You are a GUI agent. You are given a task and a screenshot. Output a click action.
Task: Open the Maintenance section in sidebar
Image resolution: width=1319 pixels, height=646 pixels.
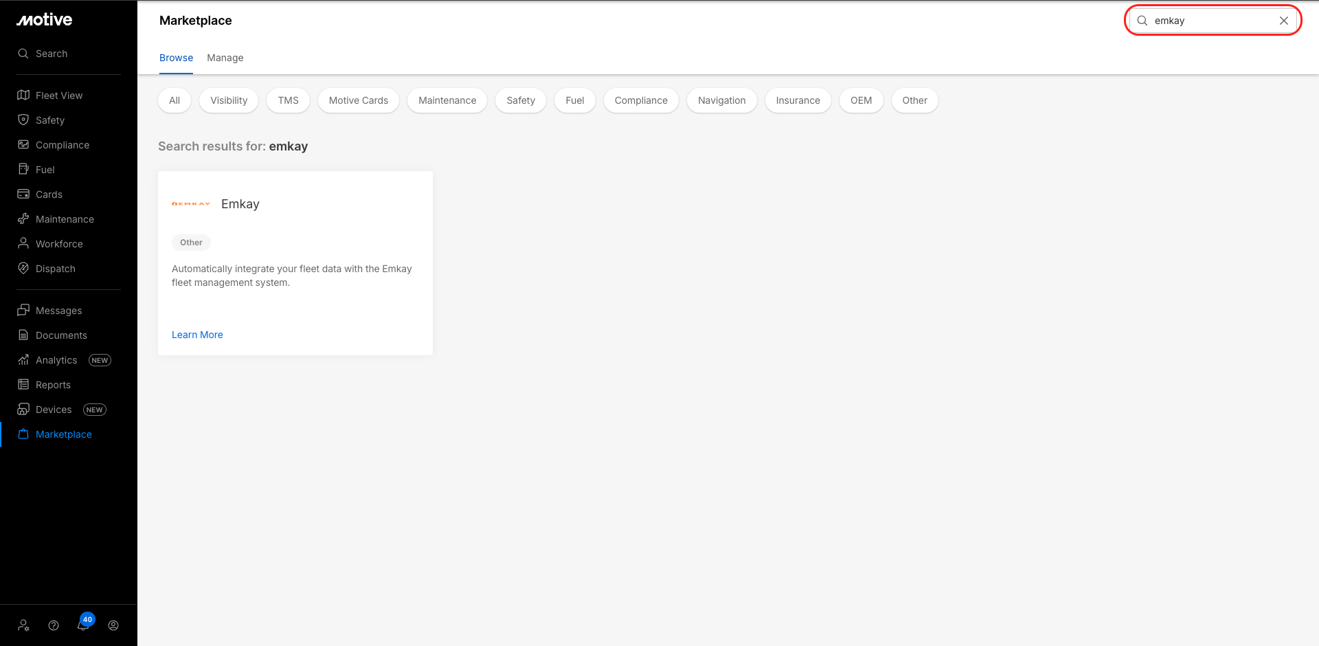tap(64, 219)
